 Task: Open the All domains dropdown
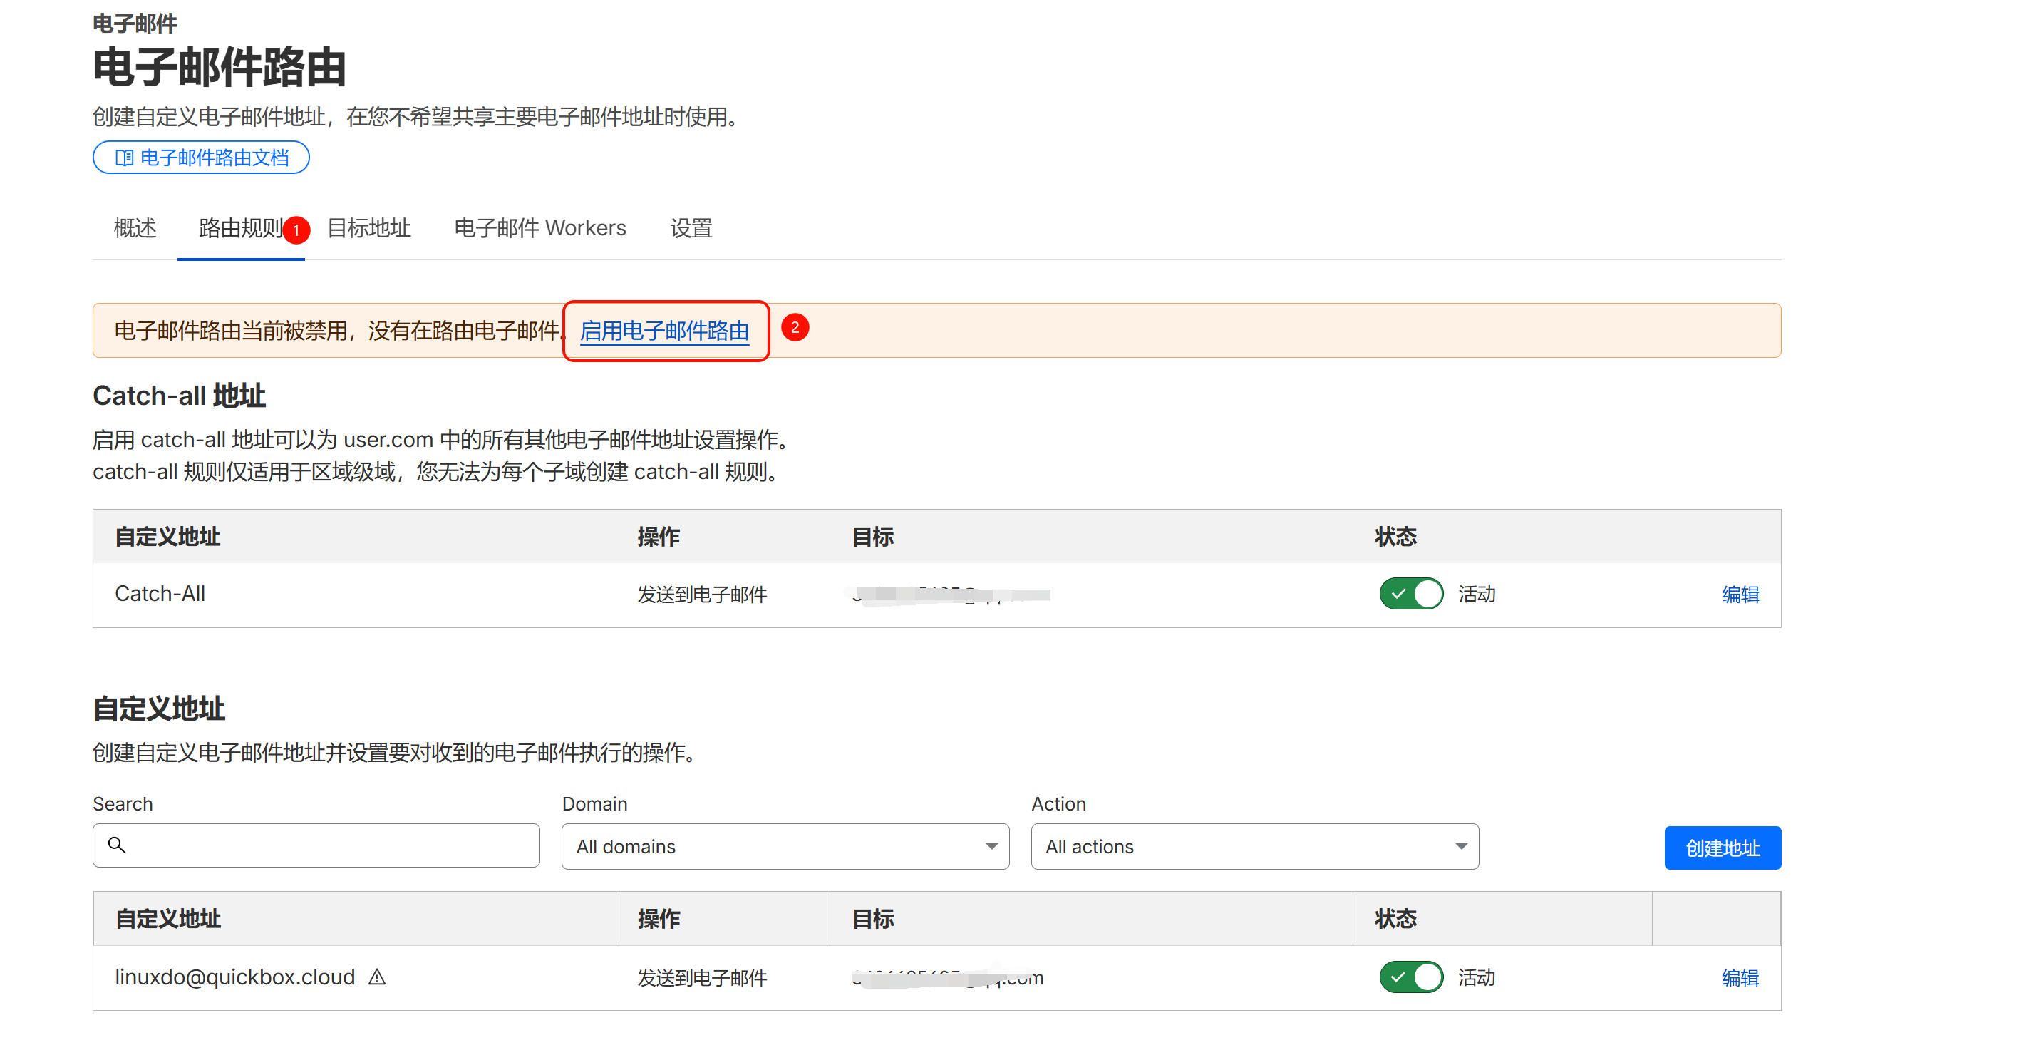tap(785, 846)
